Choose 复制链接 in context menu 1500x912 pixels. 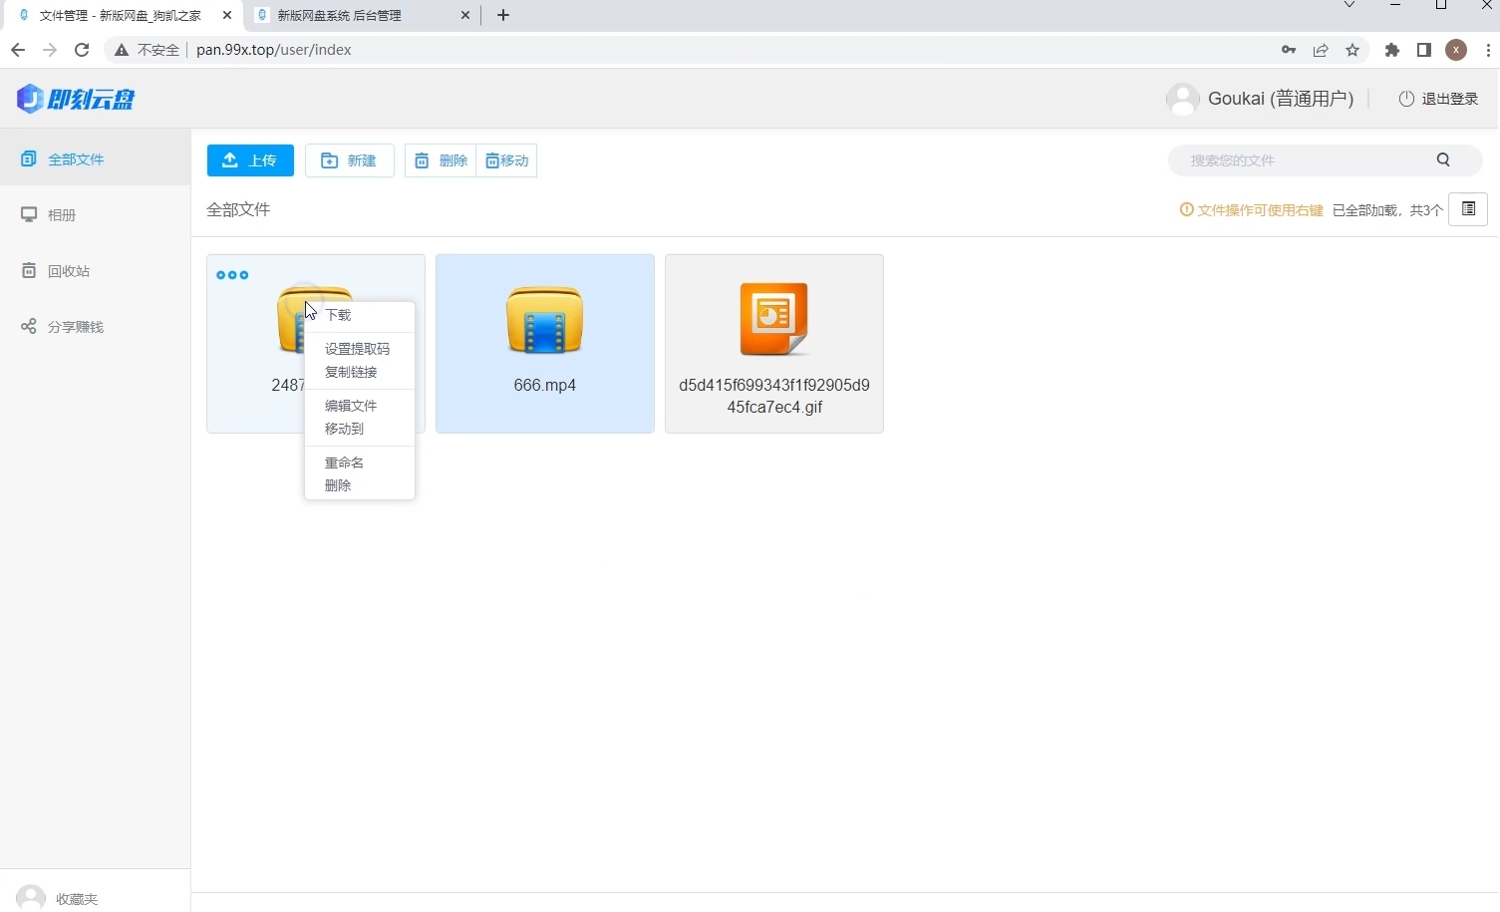click(x=360, y=372)
